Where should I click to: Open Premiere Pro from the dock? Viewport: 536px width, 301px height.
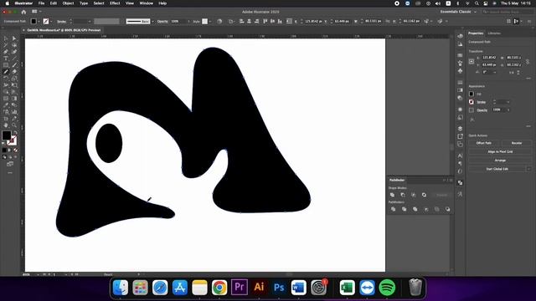pos(240,288)
